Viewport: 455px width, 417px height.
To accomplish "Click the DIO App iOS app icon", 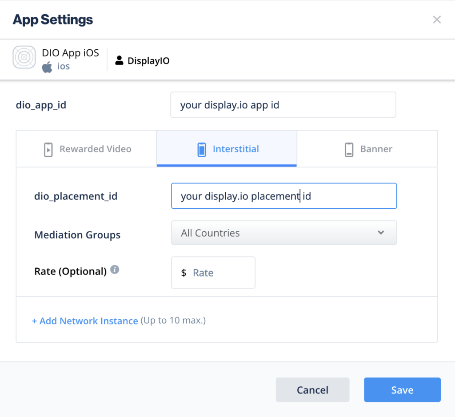I will click(24, 57).
